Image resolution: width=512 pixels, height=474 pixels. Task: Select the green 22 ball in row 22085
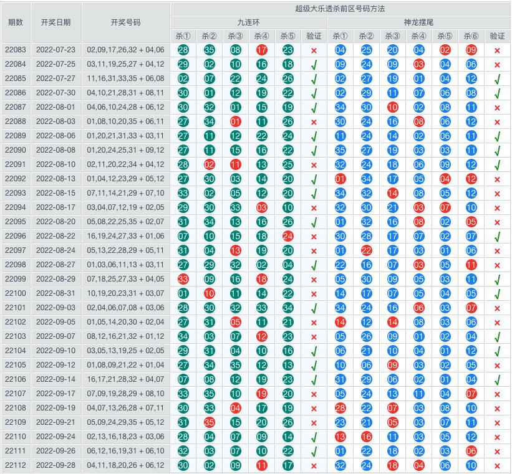[236, 78]
